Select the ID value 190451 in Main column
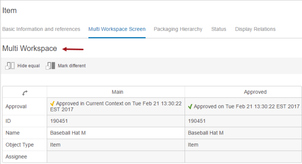This screenshot has width=302, height=164. tap(59, 121)
